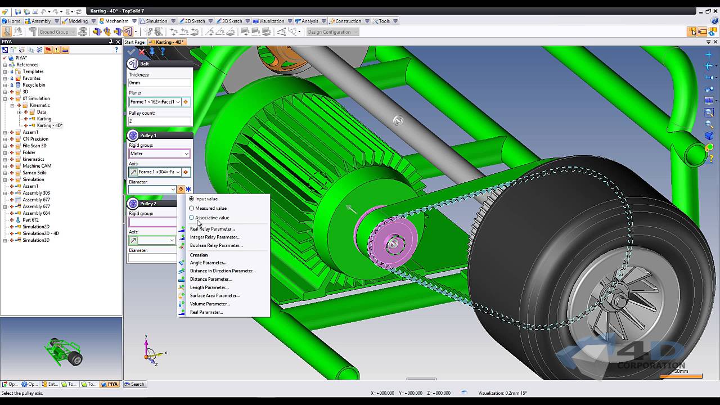This screenshot has width=720, height=405.
Task: Click the Pulley 2 axis direction arrow icon
Action: [x=133, y=240]
